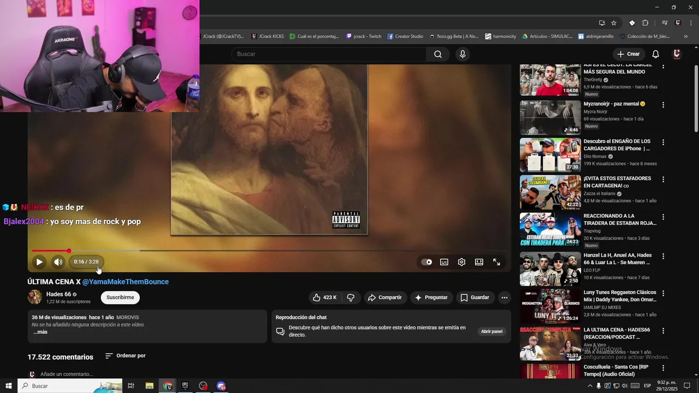This screenshot has height=393, width=699.
Task: Open Task View on the taskbar
Action: pos(131,386)
